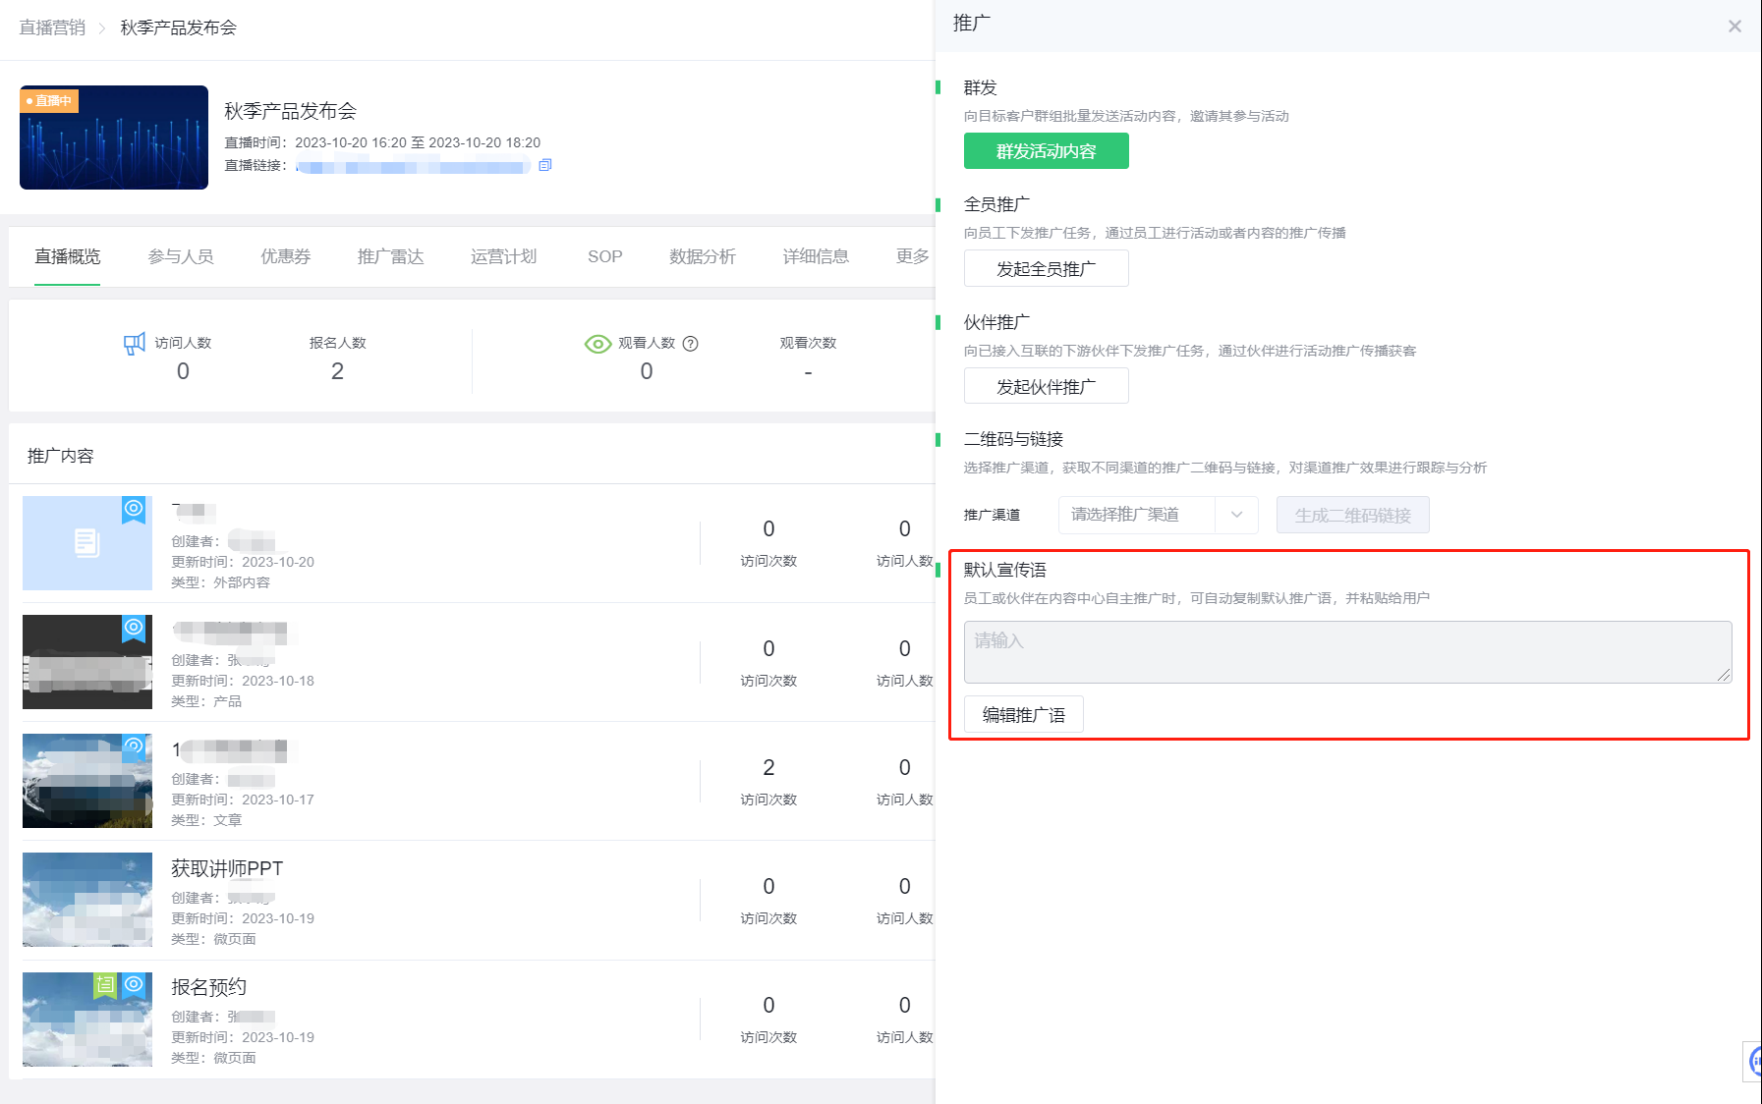This screenshot has width=1762, height=1104.
Task: Click the green eye icon beside 观看人数
Action: (x=597, y=344)
